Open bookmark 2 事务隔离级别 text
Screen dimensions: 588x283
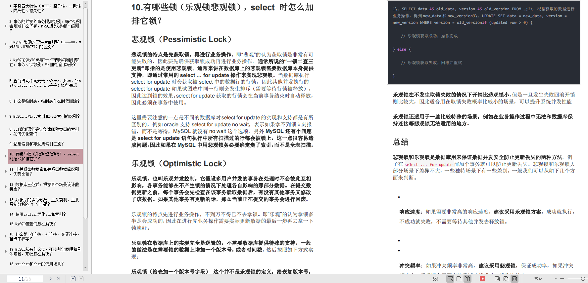point(45,26)
